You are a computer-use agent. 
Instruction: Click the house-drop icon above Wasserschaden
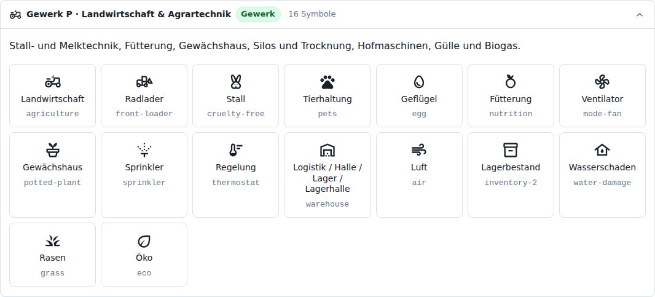[602, 150]
